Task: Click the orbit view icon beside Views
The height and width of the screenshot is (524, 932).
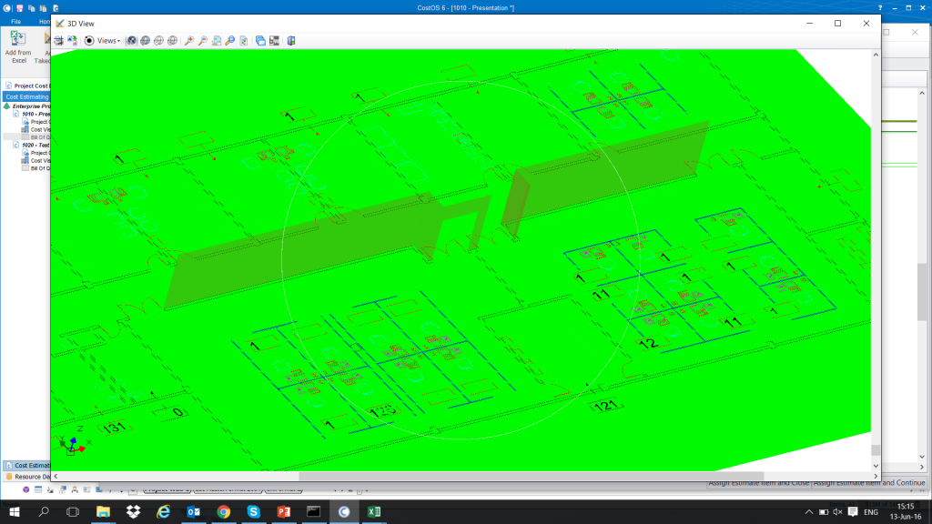Action: pos(89,40)
